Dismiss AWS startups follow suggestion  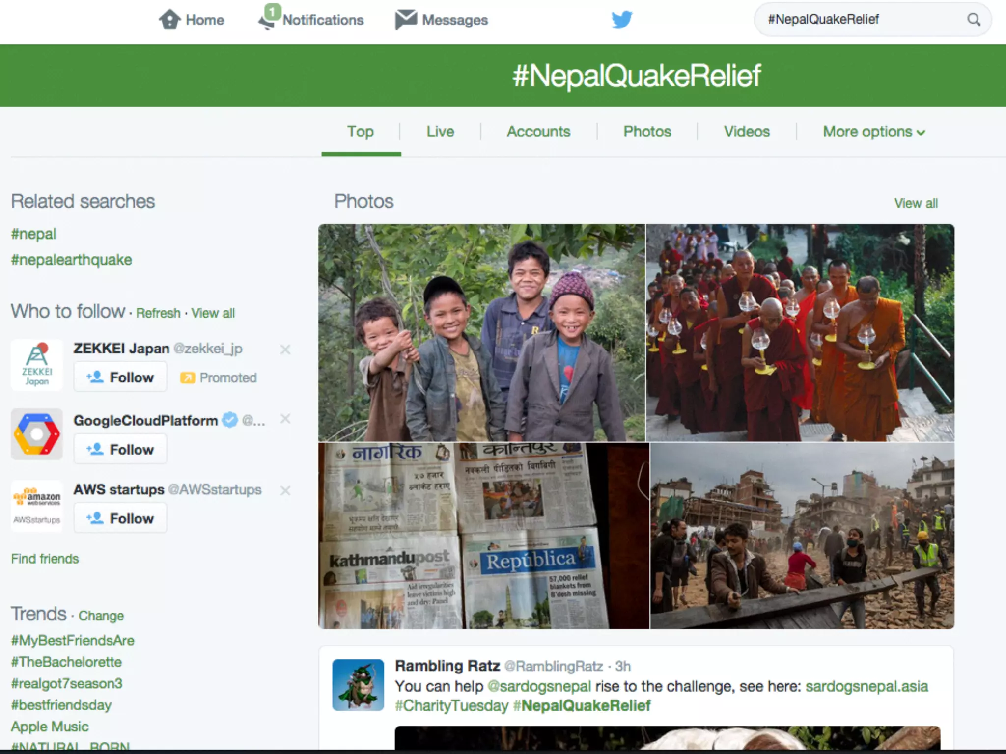click(285, 490)
